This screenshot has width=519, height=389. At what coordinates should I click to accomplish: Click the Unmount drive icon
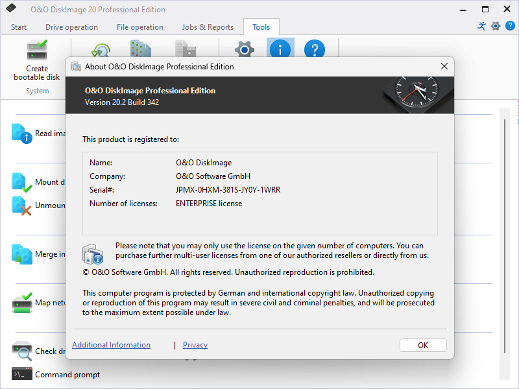[x=22, y=206]
